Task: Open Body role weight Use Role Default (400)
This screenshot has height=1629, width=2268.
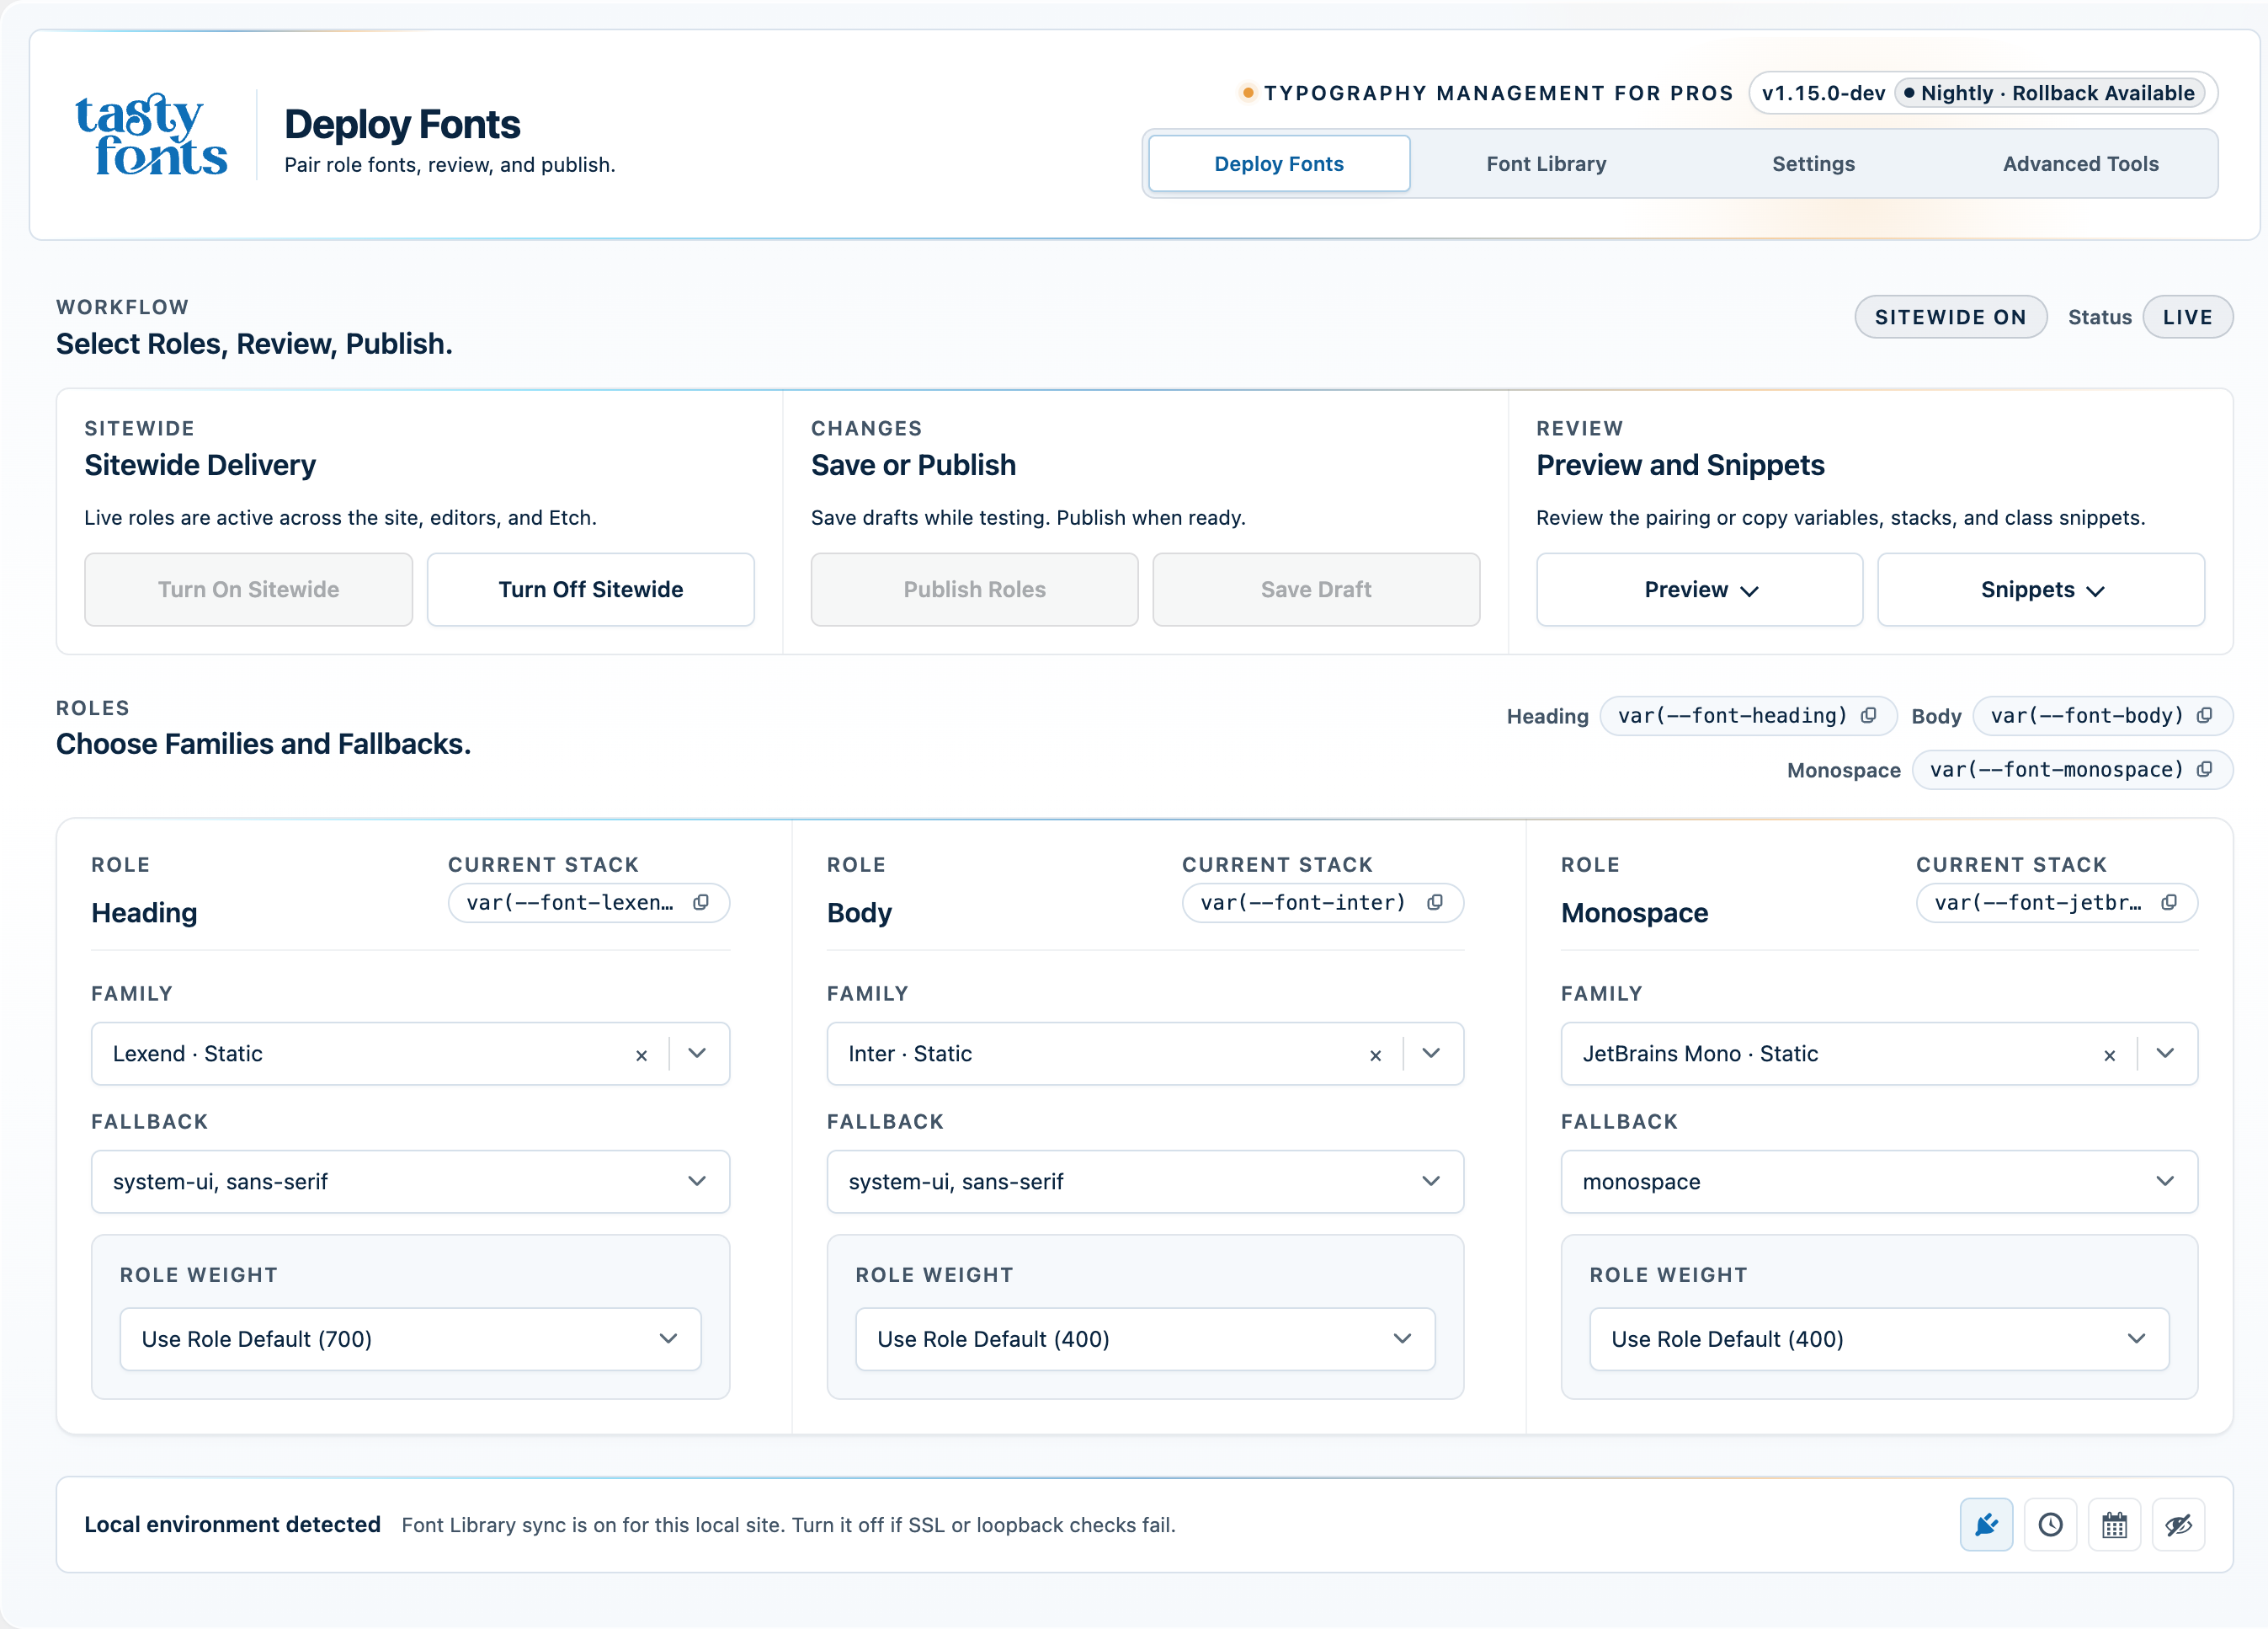Action: click(1145, 1338)
